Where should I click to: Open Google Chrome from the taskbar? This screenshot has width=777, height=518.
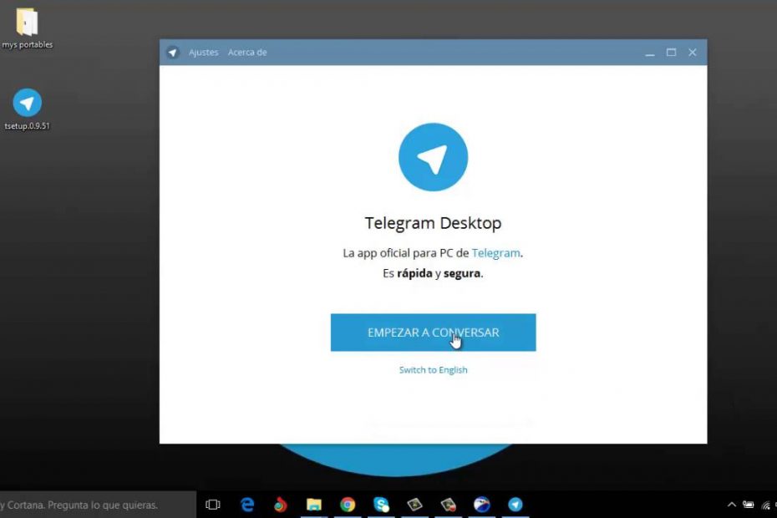(348, 505)
